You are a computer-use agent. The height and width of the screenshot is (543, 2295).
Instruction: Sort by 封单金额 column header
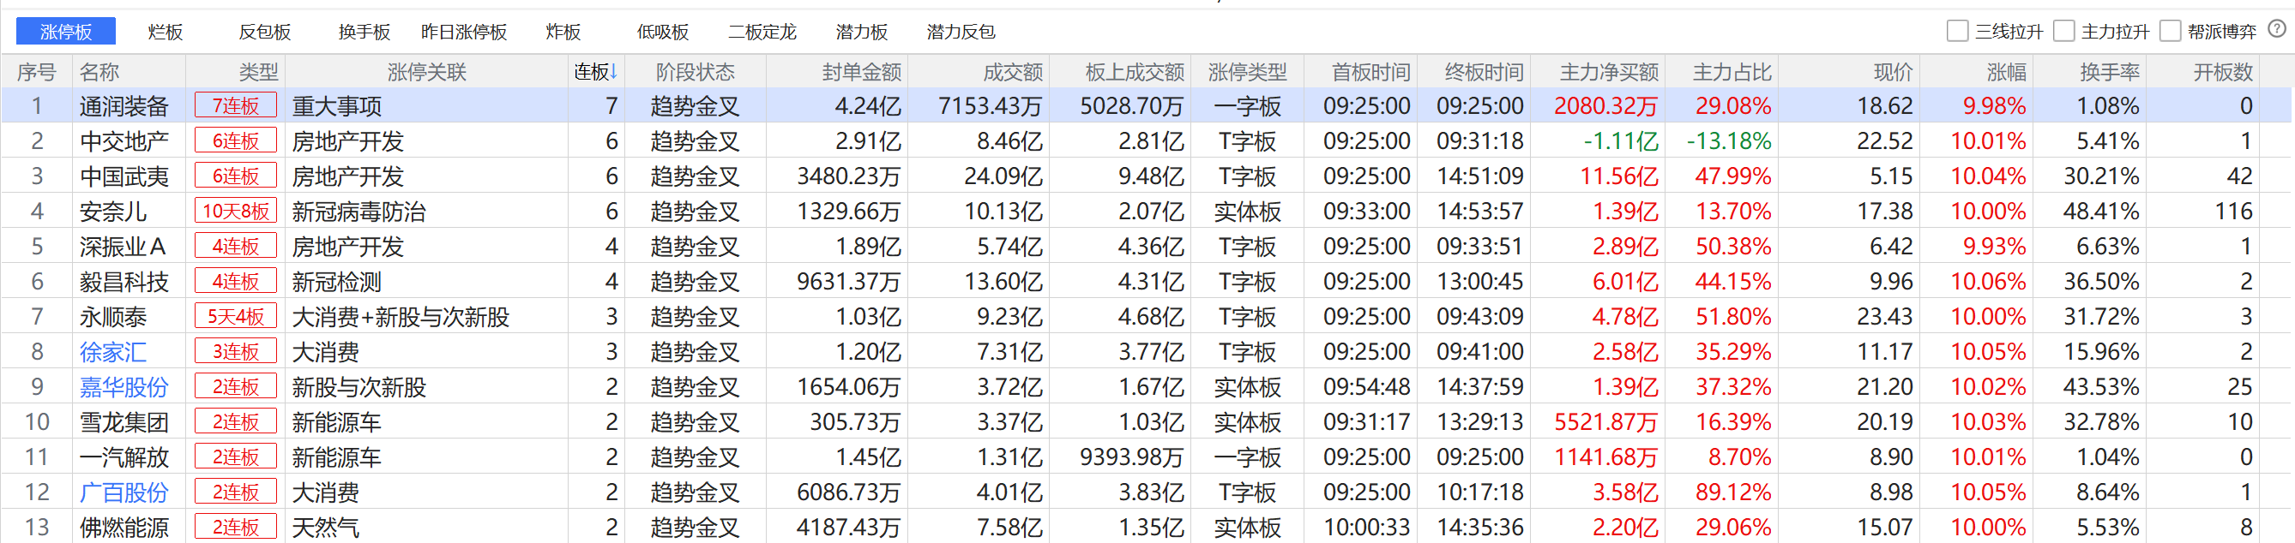(x=862, y=72)
